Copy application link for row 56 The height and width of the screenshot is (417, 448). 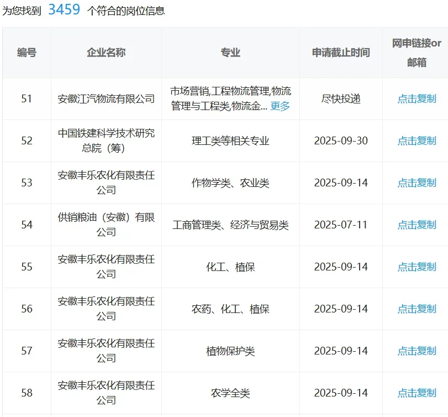(x=417, y=309)
